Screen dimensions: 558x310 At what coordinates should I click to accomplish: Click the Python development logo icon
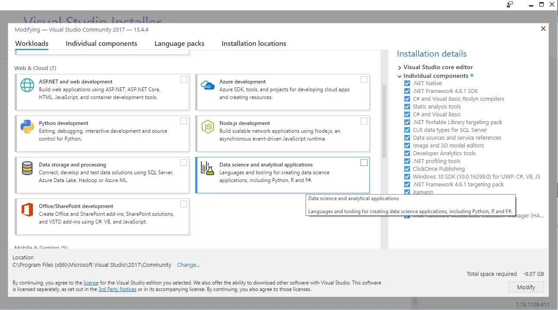[x=27, y=127]
